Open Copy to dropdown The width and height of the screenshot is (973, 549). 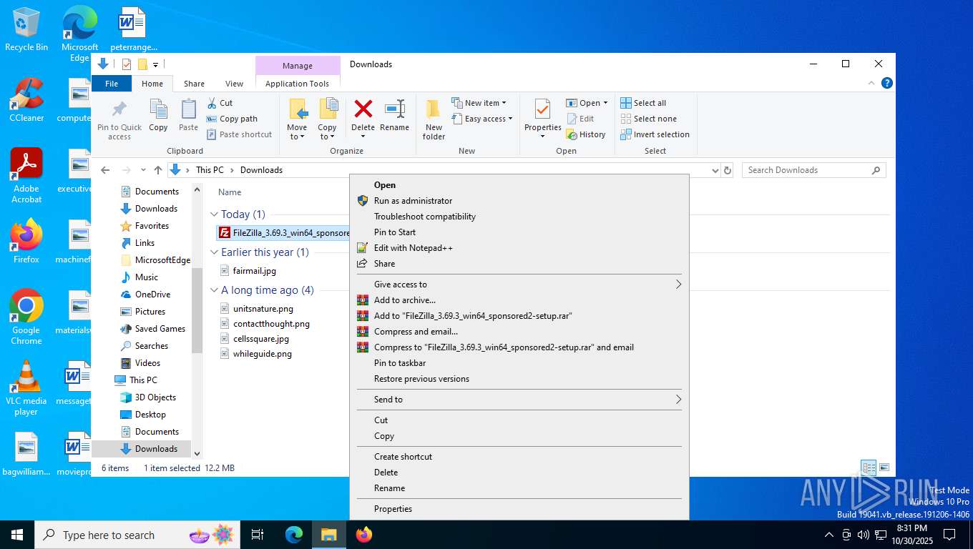click(x=327, y=119)
